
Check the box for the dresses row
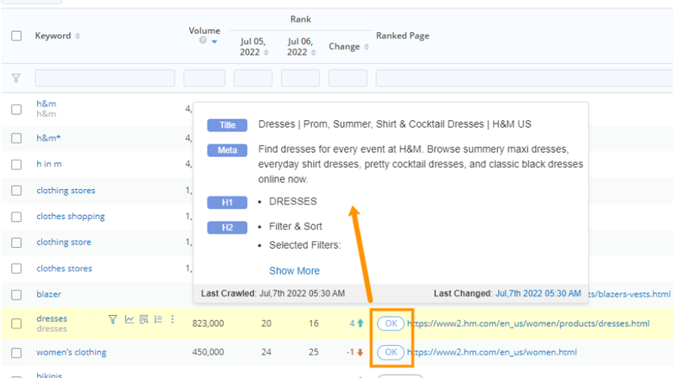pos(16,323)
